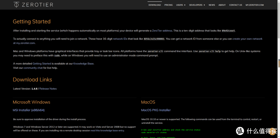
Task: Click the zerotier-cli help code snippet
Action: pos(210,51)
